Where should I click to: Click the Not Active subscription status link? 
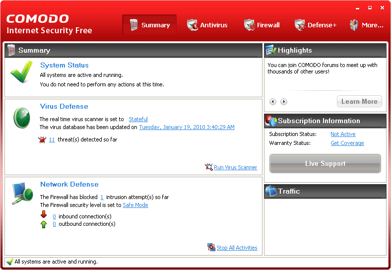(x=343, y=134)
